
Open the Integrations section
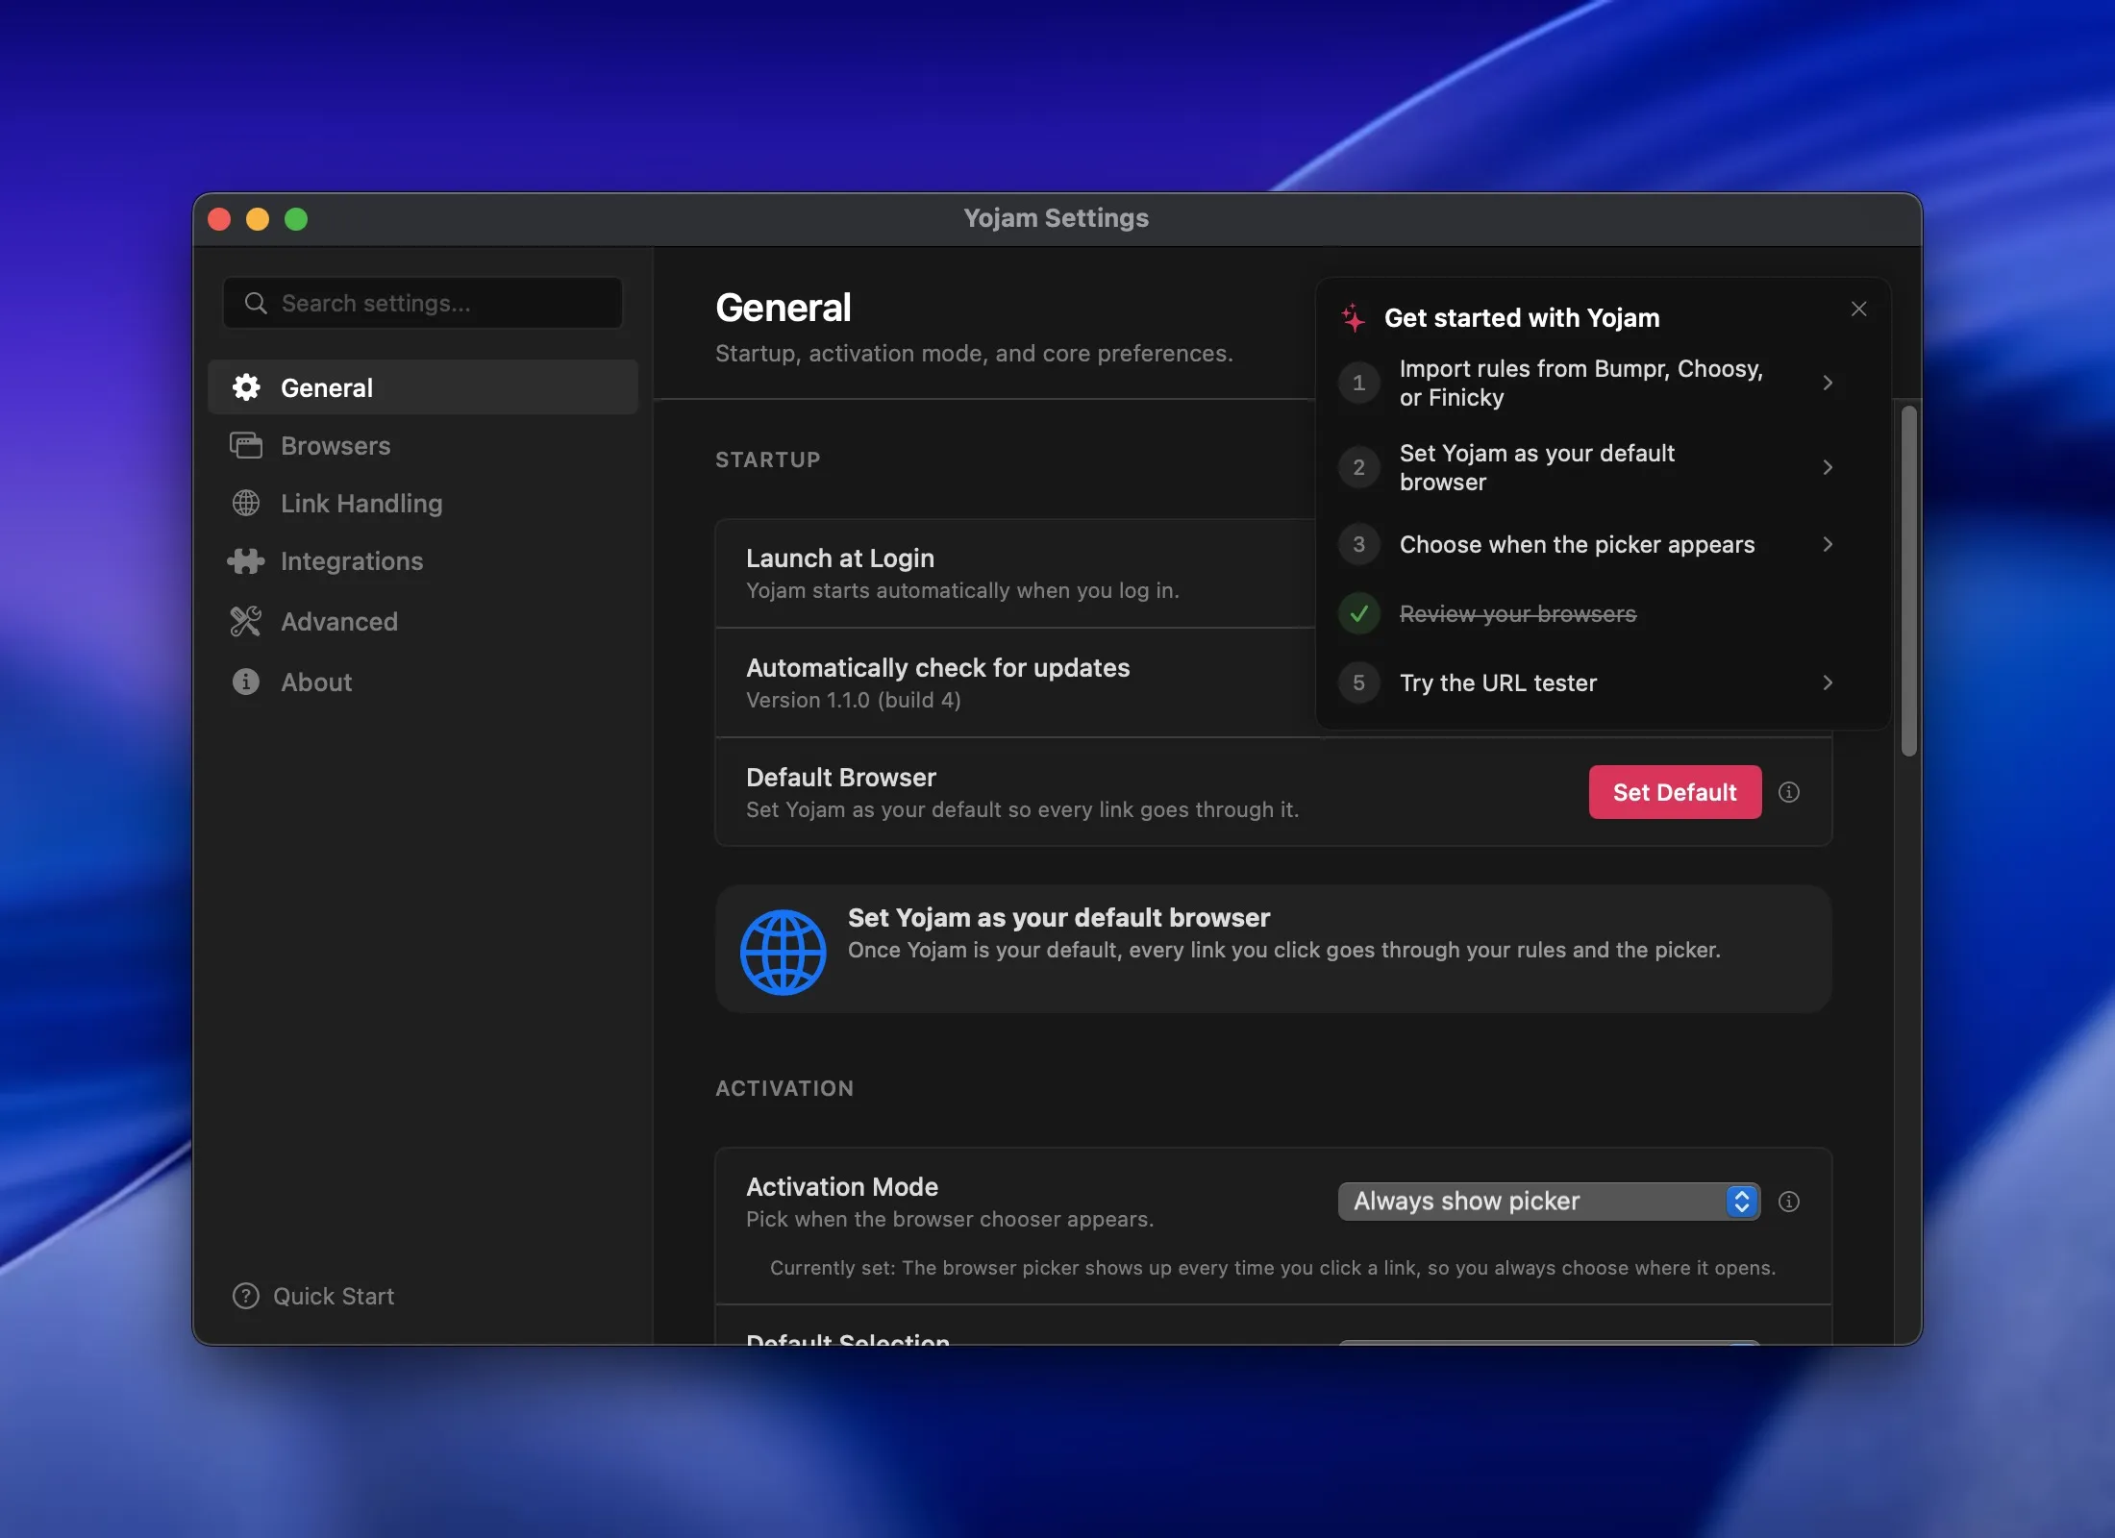[x=423, y=560]
